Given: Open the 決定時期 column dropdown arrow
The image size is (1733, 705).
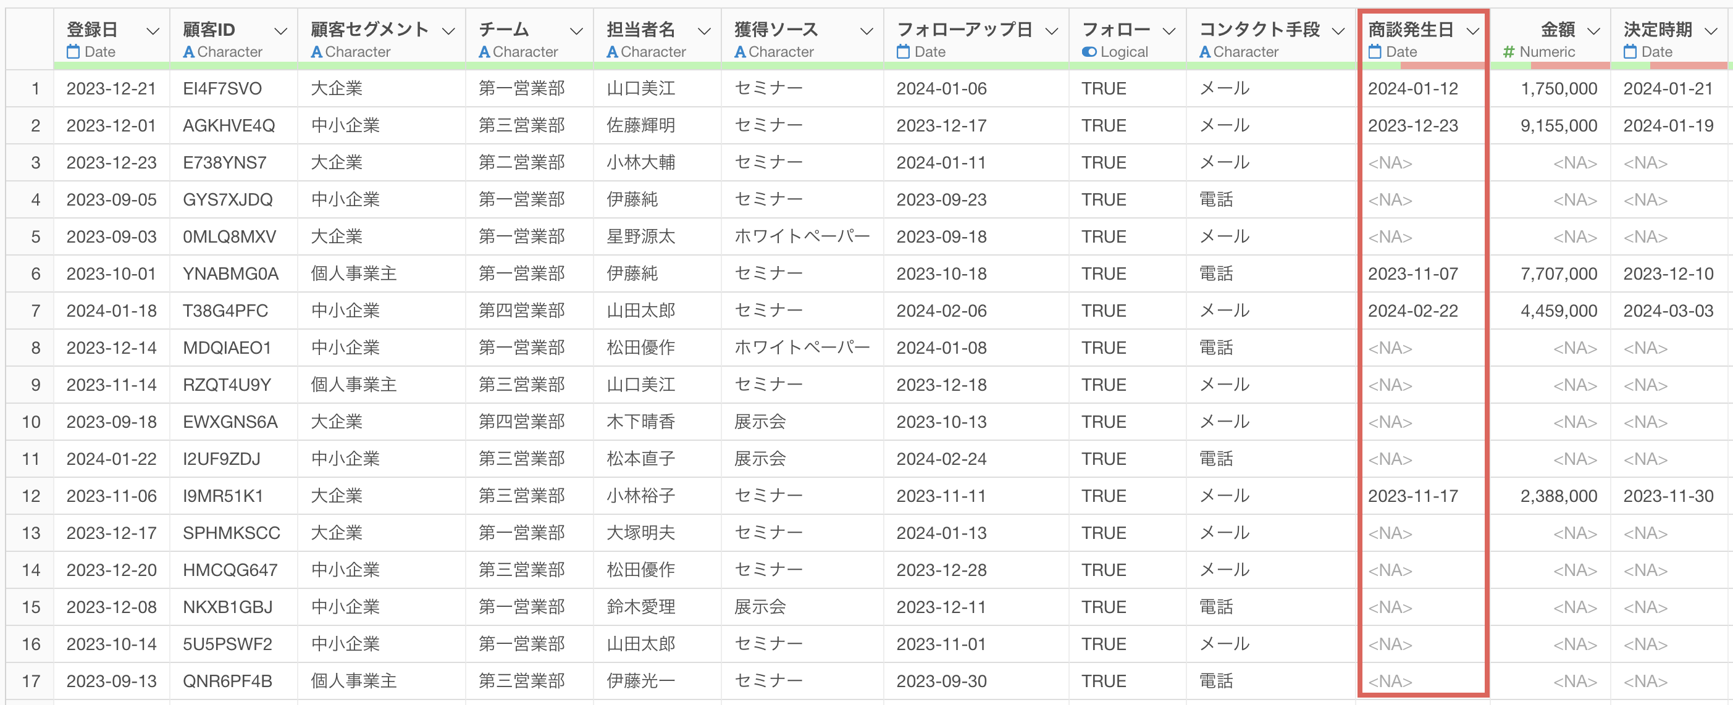Looking at the screenshot, I should point(1711,31).
